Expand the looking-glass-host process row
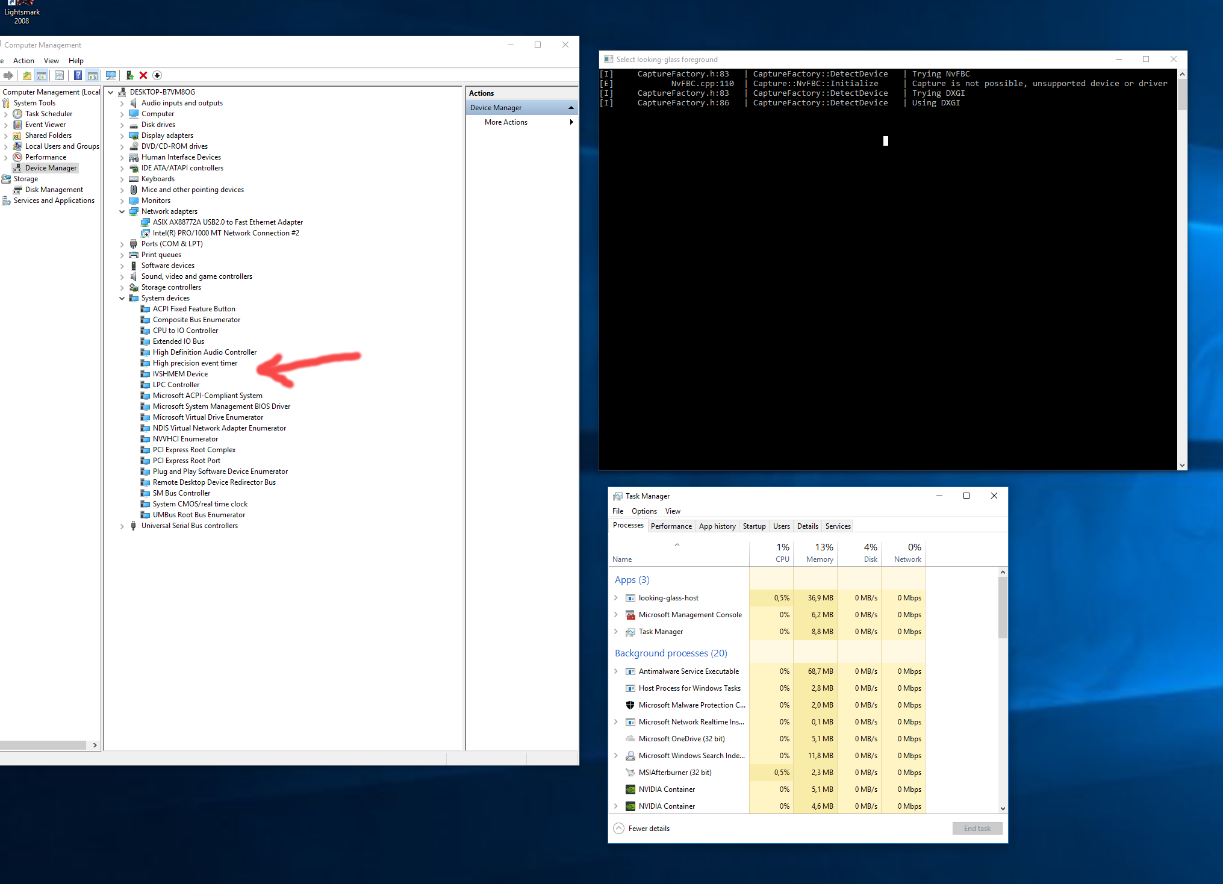The width and height of the screenshot is (1223, 884). pyautogui.click(x=615, y=598)
